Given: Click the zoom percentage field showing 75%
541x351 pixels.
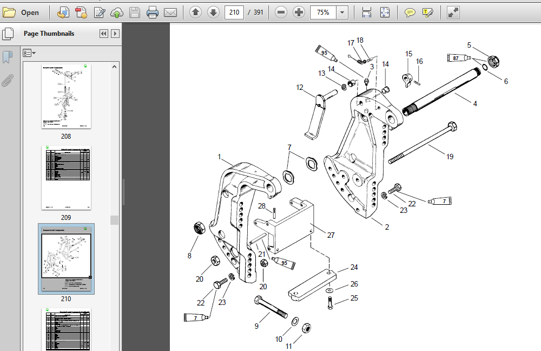Looking at the screenshot, I should coord(323,12).
